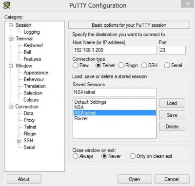Open the Rlogin category in the tree
Image resolution: width=195 pixels, height=186 pixels.
pyautogui.click(x=30, y=134)
